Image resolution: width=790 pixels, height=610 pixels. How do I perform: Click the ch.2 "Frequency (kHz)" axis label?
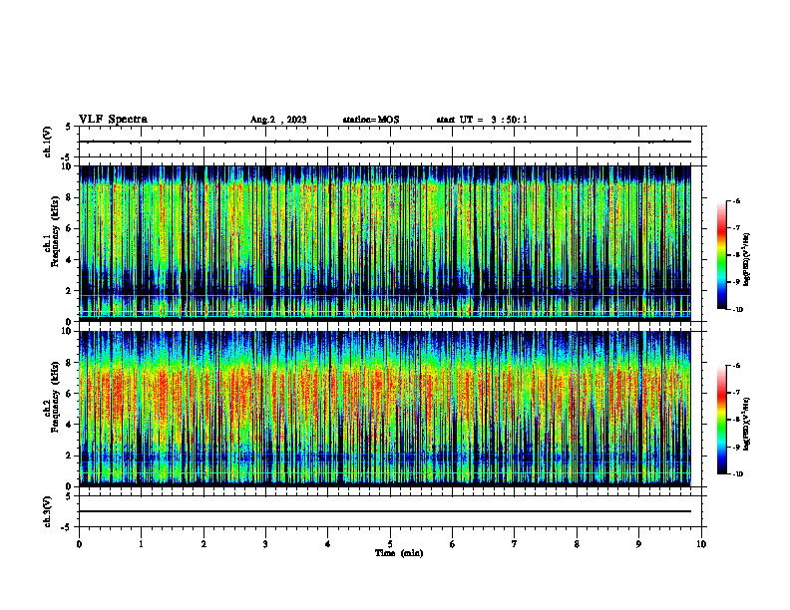55,397
